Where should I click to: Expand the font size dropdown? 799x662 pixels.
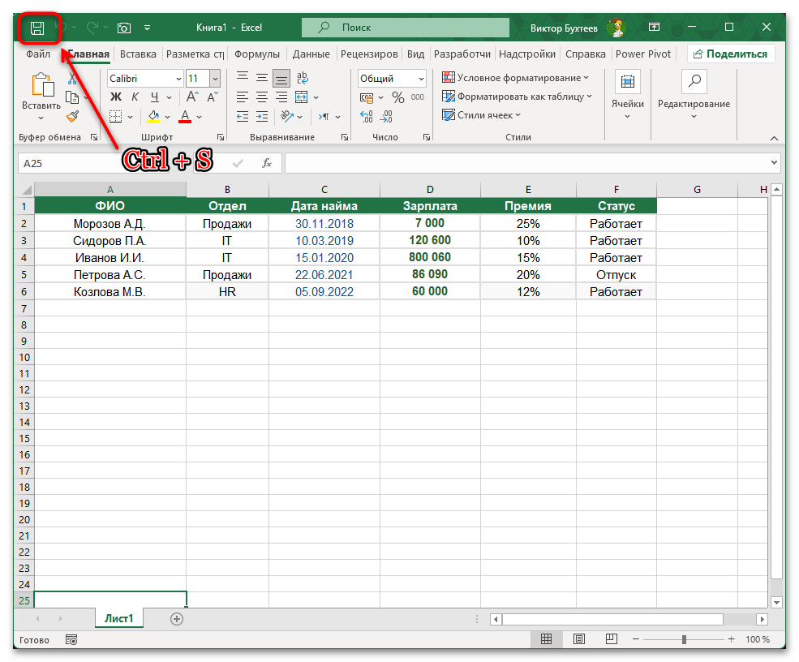(214, 78)
